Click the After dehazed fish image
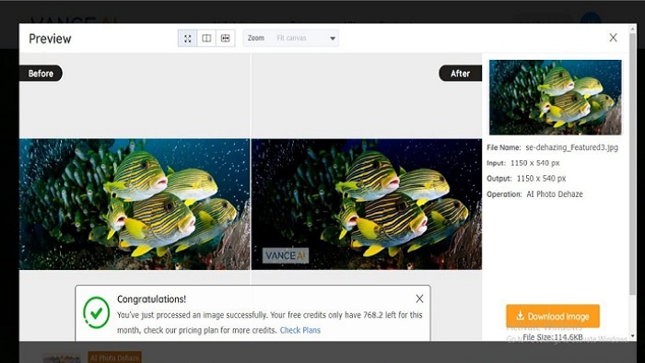This screenshot has height=363, width=645. pyautogui.click(x=367, y=204)
